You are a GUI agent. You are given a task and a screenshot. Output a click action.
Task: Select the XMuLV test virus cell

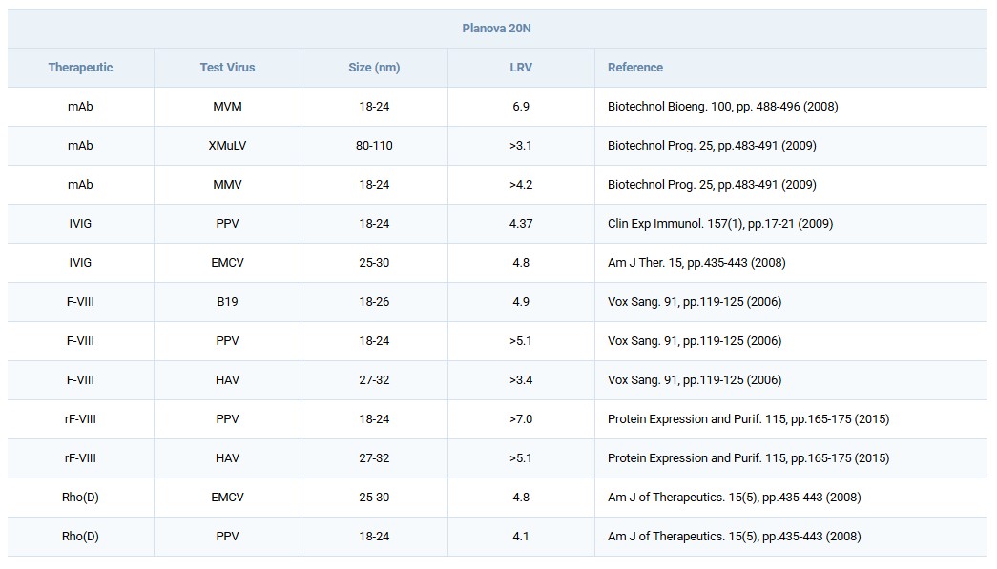(x=227, y=146)
